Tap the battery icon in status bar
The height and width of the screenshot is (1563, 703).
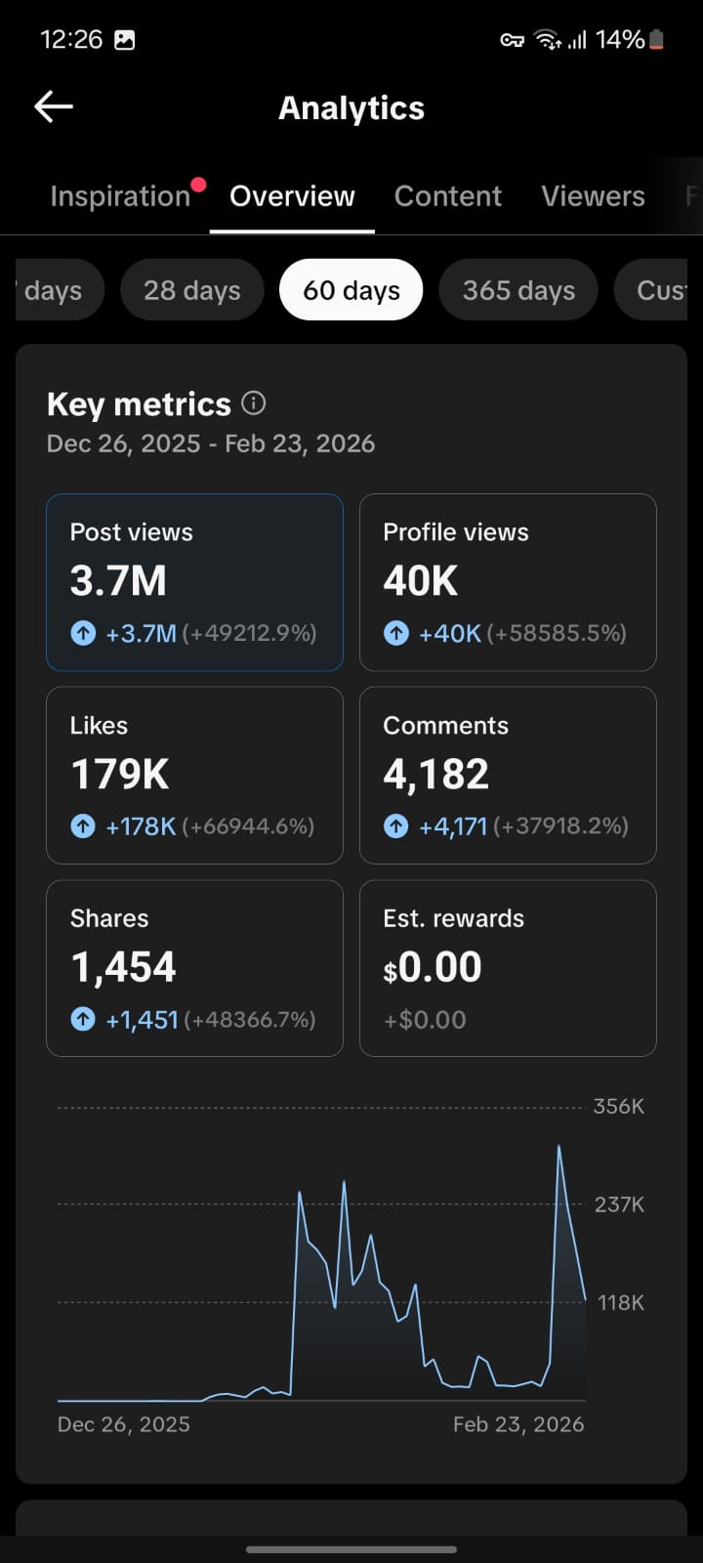(x=656, y=40)
